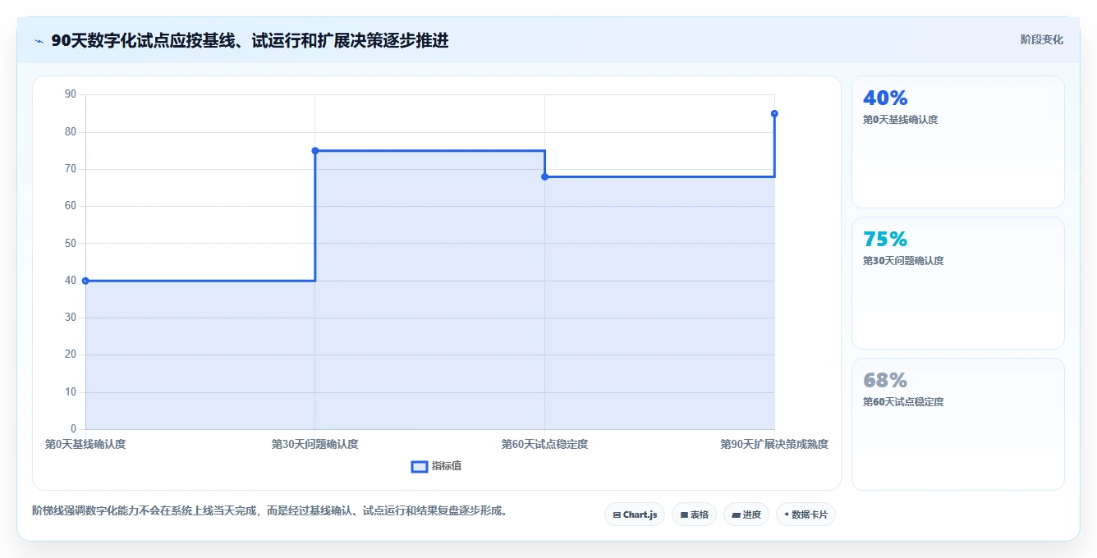Click the data point at value 40
This screenshot has width=1097, height=558.
(85, 281)
